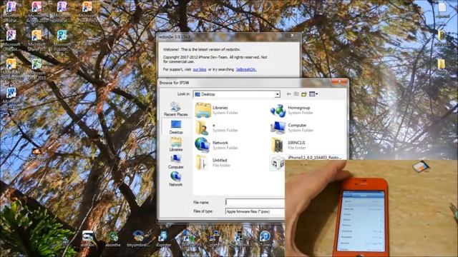This screenshot has width=458, height=257.
Task: Open Microsoft Excel 2010 desktop shortcut
Action: (36, 69)
